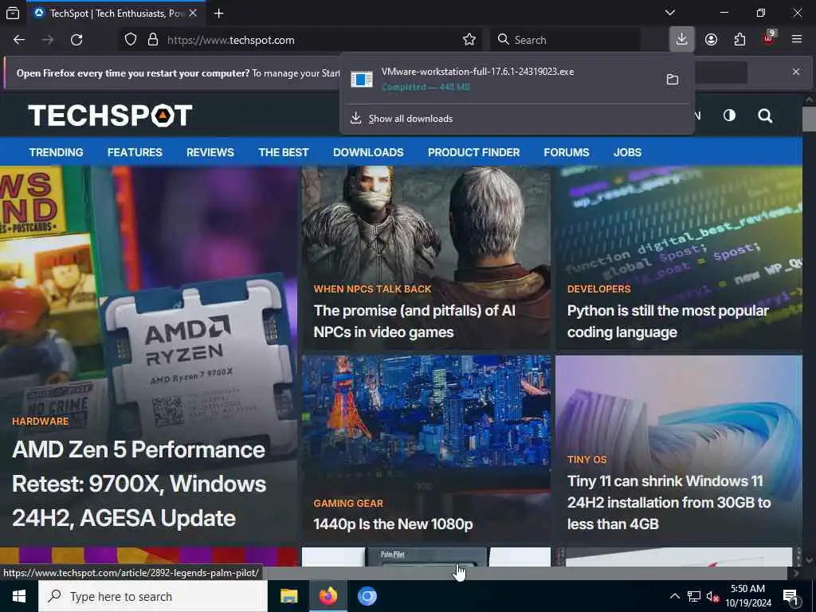Viewport: 816px width, 612px height.
Task: Click the Type here to search box
Action: [x=153, y=596]
